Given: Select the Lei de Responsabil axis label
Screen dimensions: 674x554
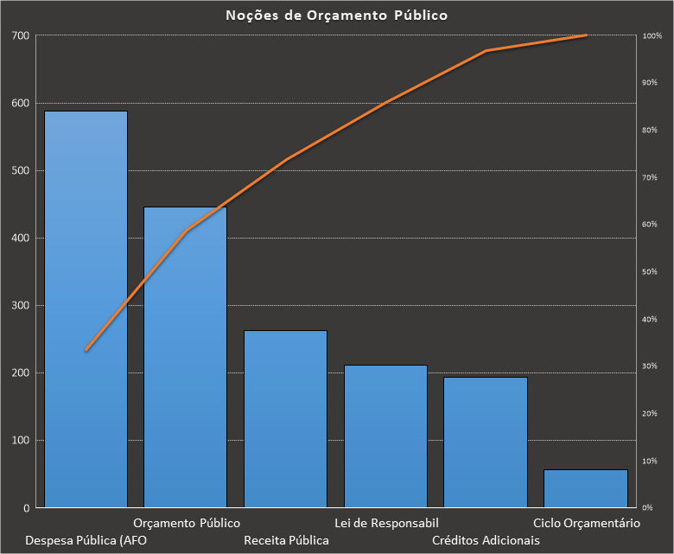Looking at the screenshot, I should pos(386,523).
